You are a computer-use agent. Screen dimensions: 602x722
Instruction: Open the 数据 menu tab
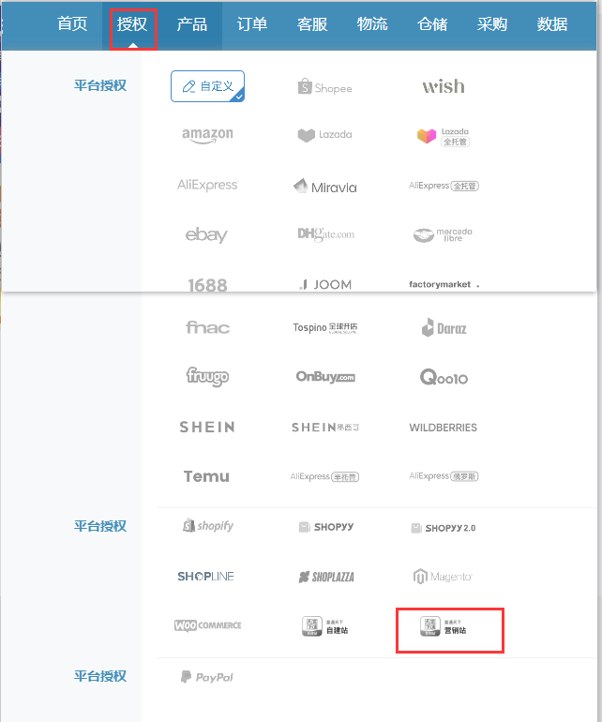pos(552,24)
